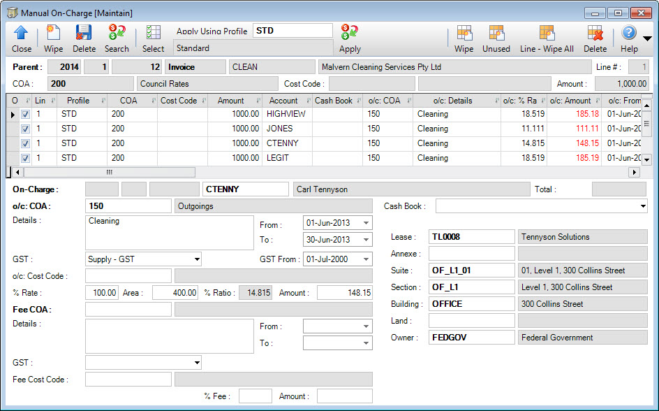Open the To date dropdown showing 30-Jun-2013

pyautogui.click(x=366, y=240)
